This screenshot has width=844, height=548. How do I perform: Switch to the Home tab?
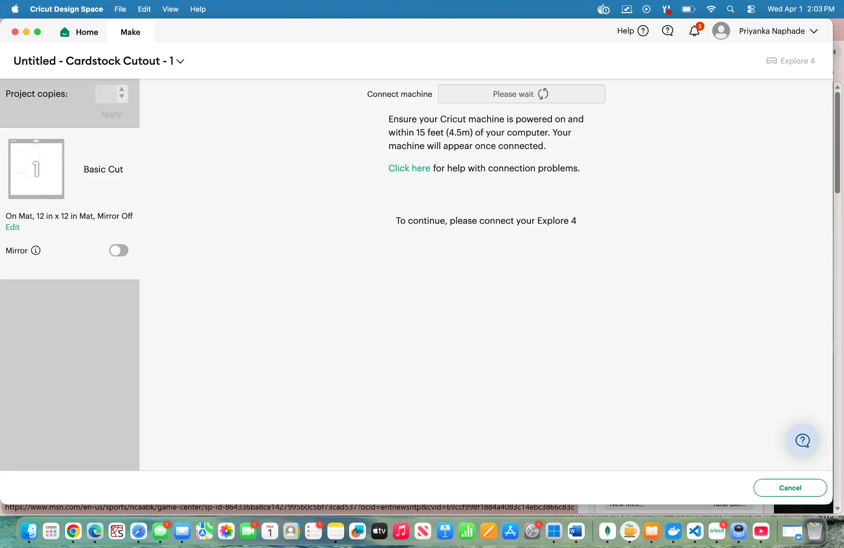click(80, 32)
